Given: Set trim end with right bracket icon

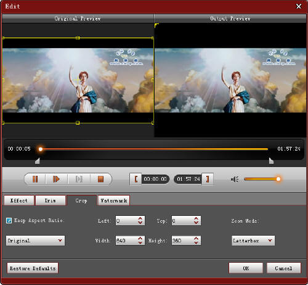Looking at the screenshot, I should point(208,179).
